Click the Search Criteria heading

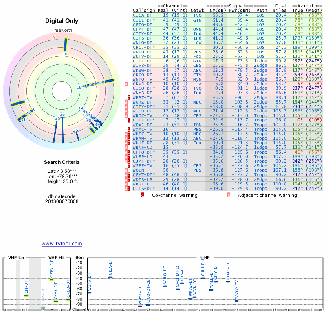62,163
